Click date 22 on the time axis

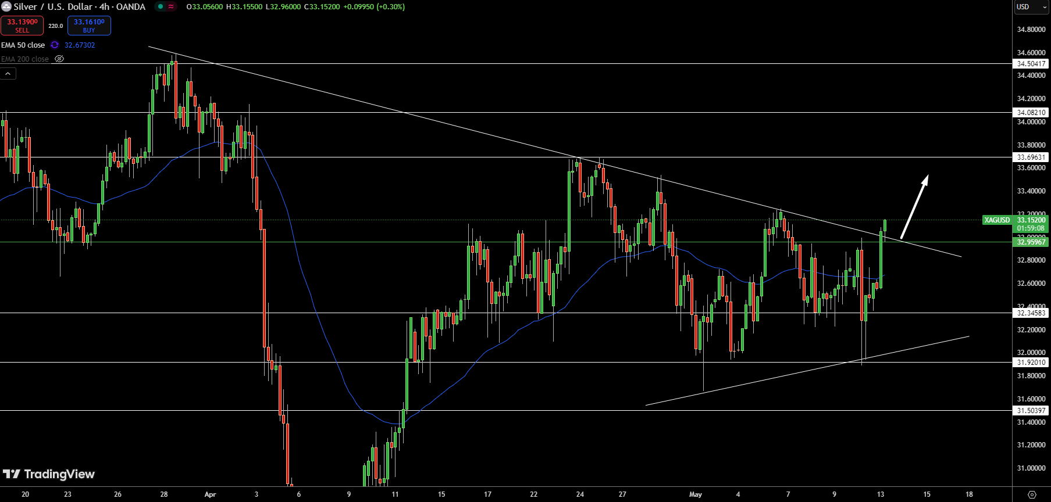coord(534,494)
